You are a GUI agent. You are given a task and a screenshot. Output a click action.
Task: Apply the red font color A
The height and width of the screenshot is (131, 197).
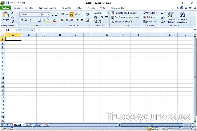(54, 20)
